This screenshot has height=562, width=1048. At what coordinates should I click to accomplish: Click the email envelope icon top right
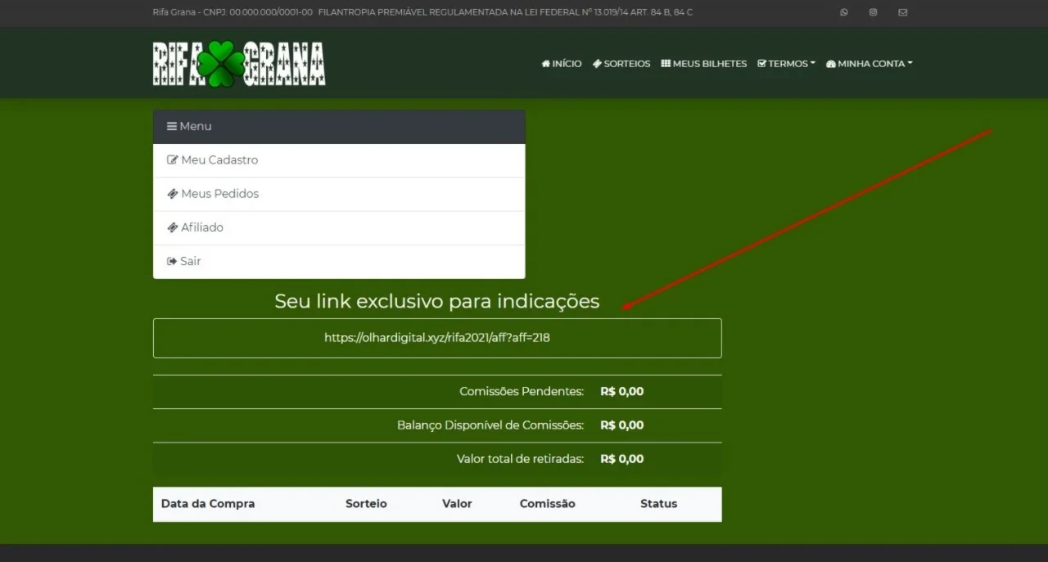902,12
